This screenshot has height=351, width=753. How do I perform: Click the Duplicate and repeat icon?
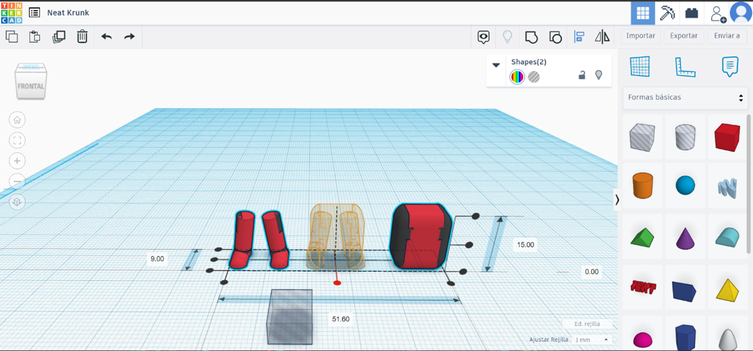pyautogui.click(x=59, y=36)
